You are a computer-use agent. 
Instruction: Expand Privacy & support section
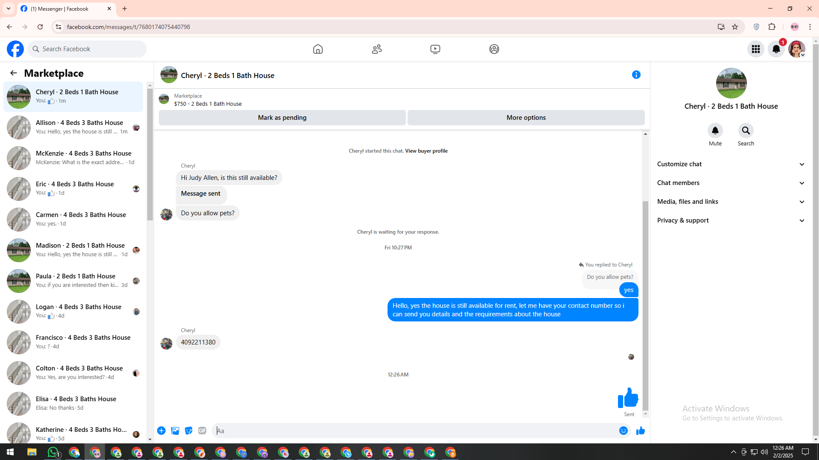(x=731, y=220)
